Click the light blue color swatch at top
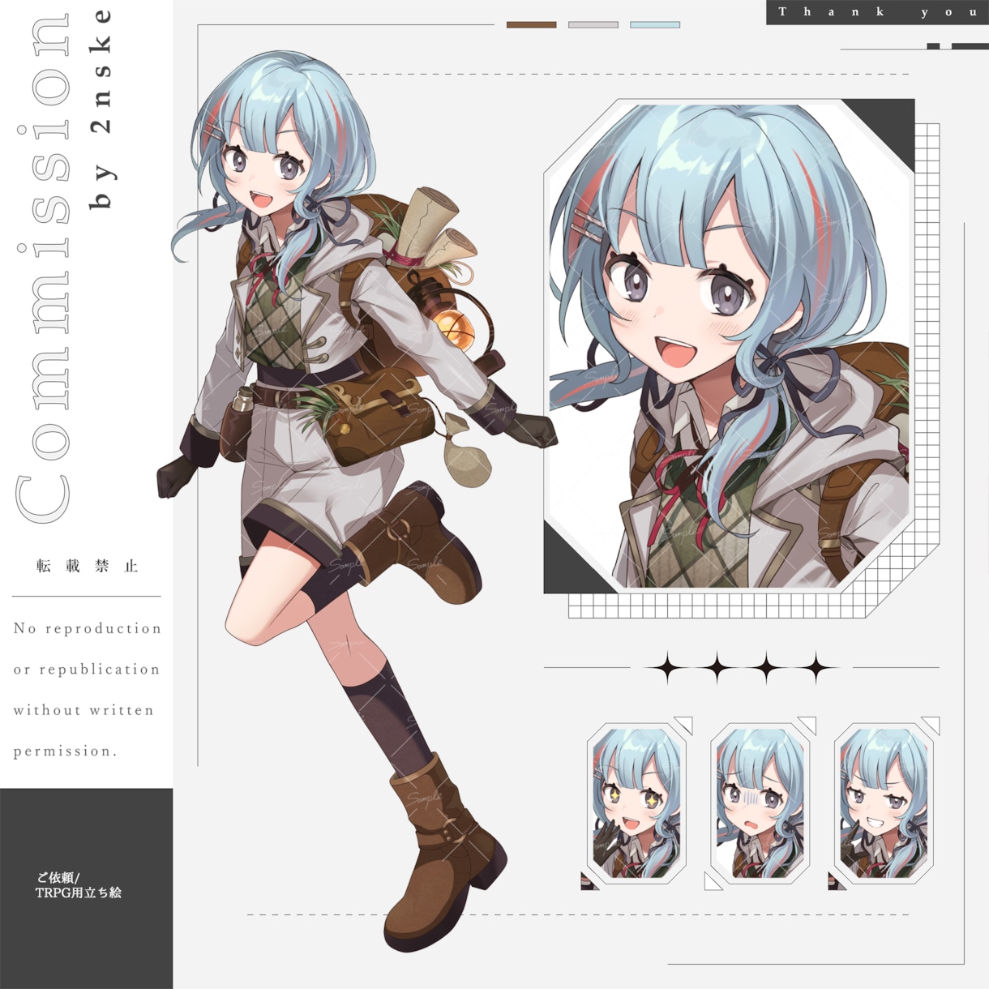This screenshot has width=989, height=989. 655,25
